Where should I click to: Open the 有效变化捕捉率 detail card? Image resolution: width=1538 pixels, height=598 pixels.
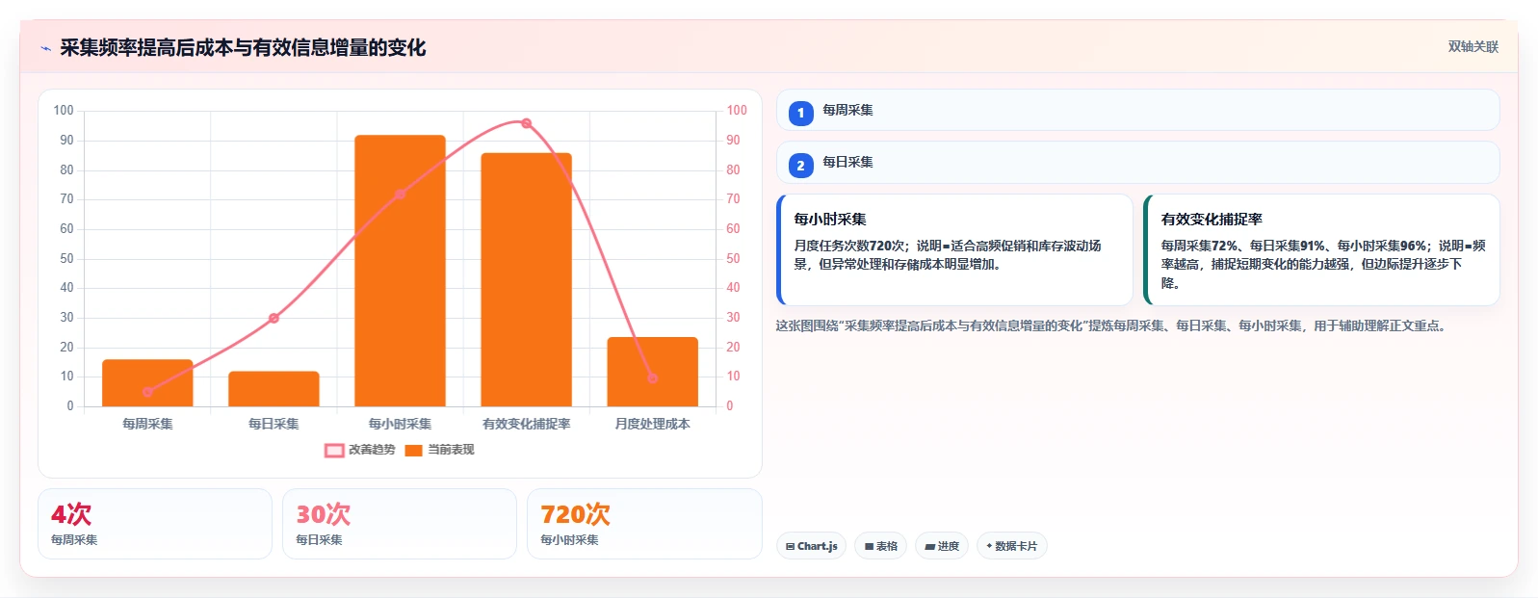click(x=1321, y=250)
